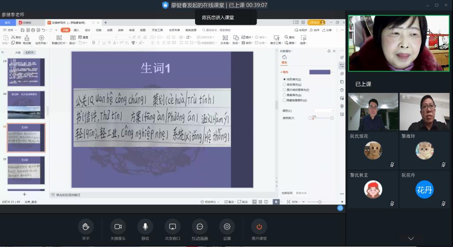Check the hide background graphics (隐藏背景图形) box
The height and width of the screenshot is (247, 453).
point(284,100)
